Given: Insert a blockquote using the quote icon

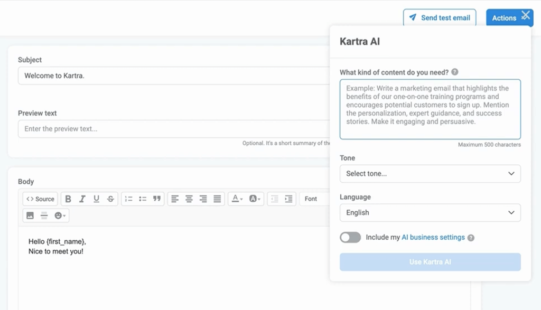Looking at the screenshot, I should point(156,199).
